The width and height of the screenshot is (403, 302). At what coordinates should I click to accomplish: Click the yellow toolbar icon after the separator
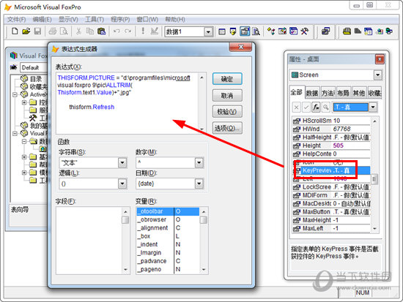tap(347, 31)
